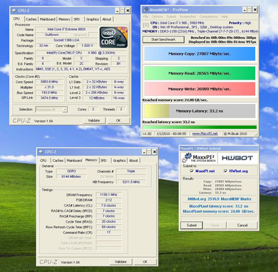Click the CAS# Latency 7.0 clocks value
This screenshot has width=278, height=272.
109,205
